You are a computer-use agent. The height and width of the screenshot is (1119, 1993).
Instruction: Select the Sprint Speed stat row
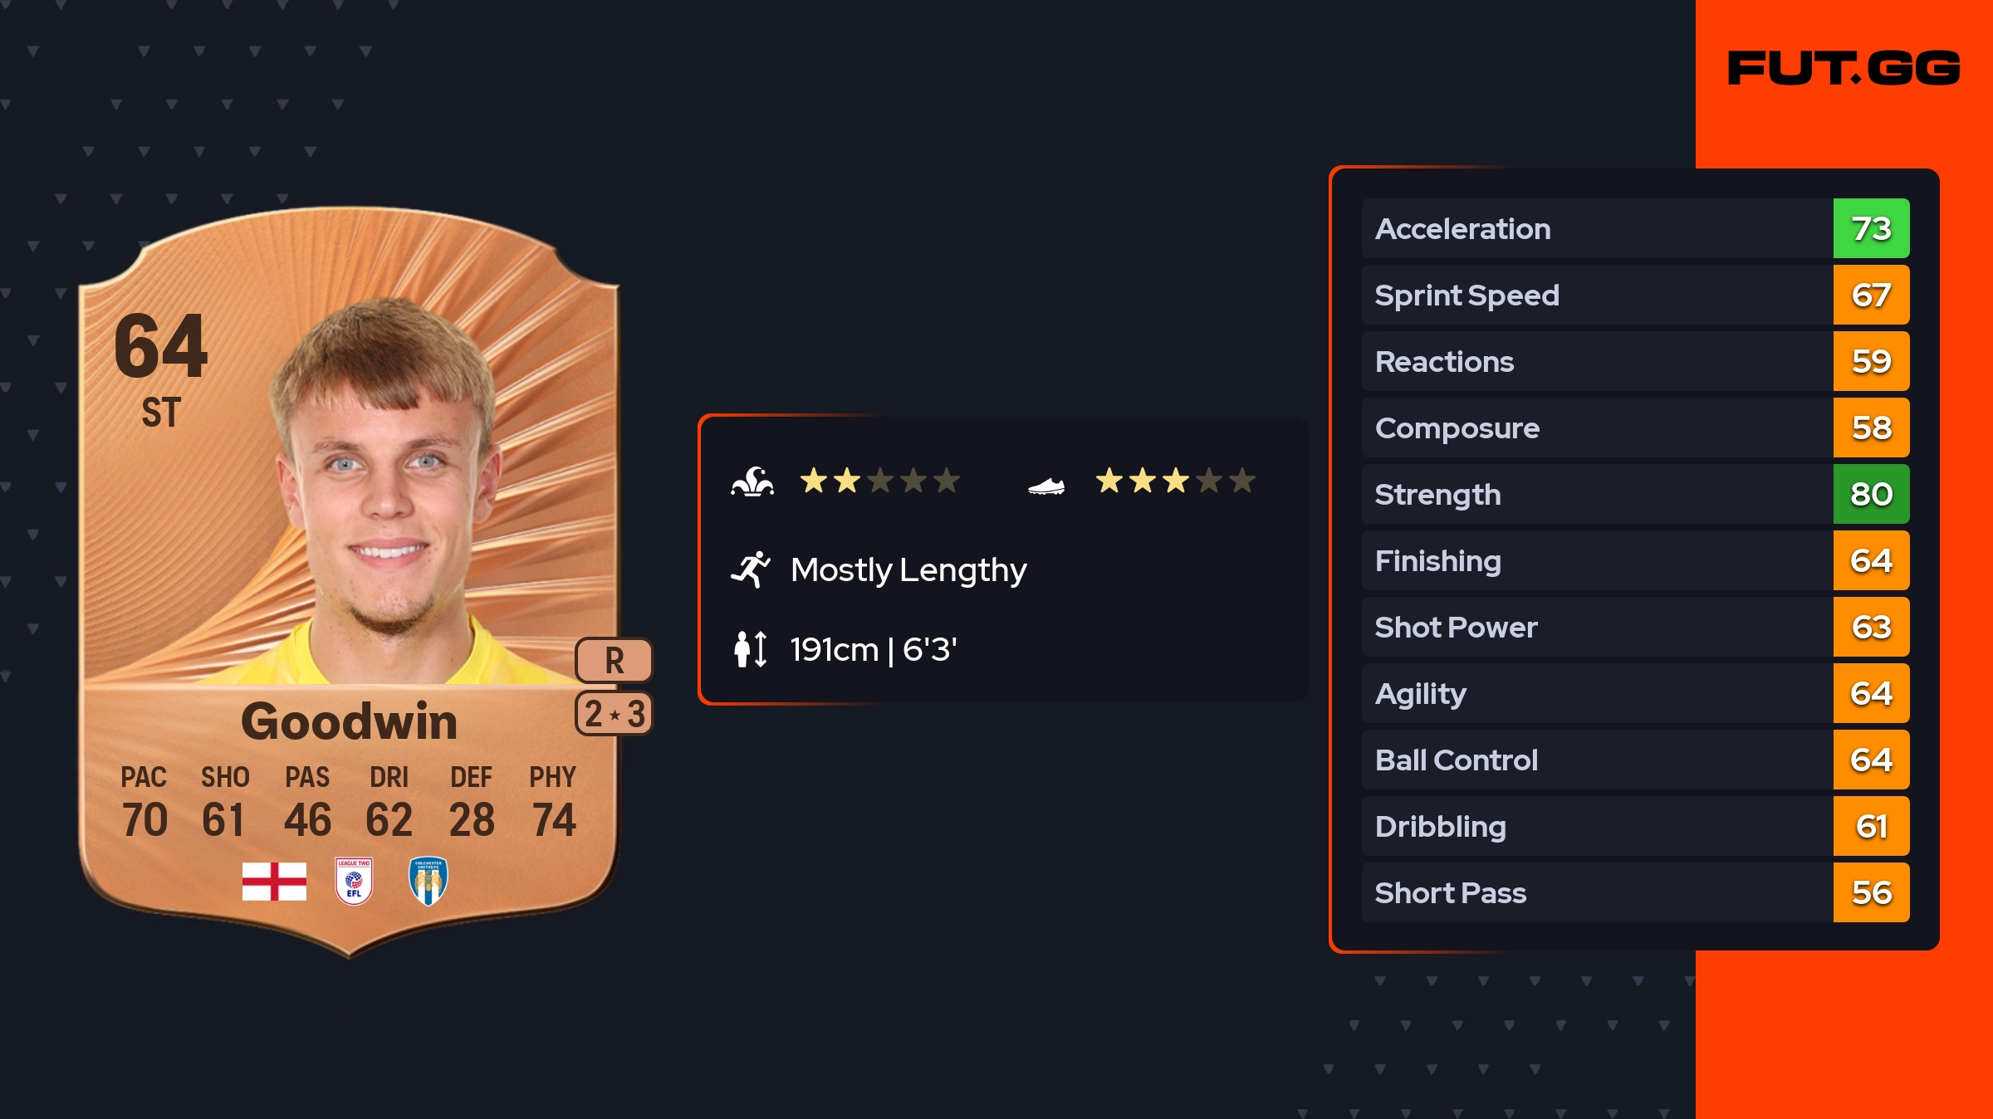point(1594,295)
